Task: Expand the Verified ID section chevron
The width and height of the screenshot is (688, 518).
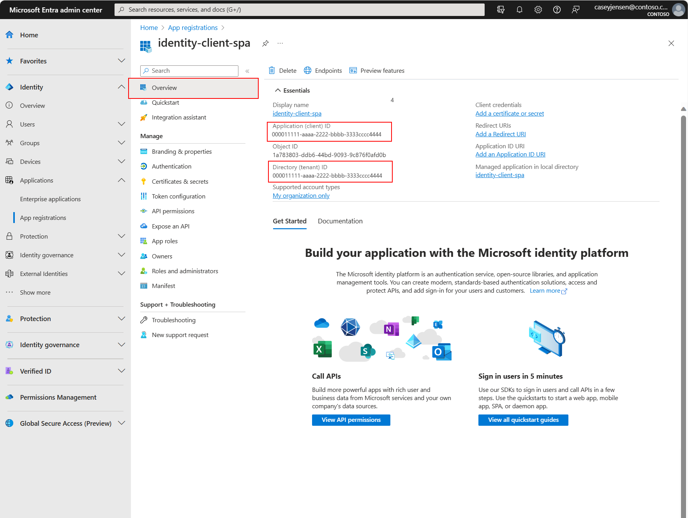Action: click(x=122, y=371)
